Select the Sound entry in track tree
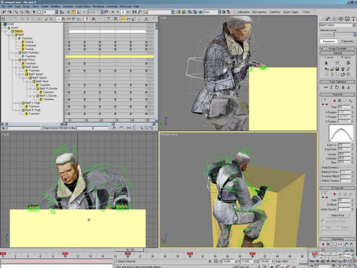 click(x=14, y=27)
